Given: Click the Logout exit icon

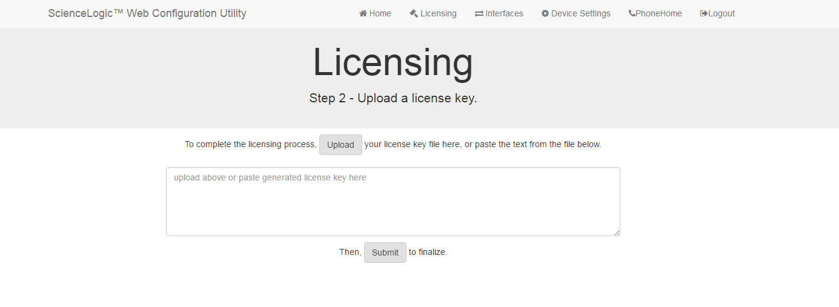Looking at the screenshot, I should pyautogui.click(x=704, y=13).
